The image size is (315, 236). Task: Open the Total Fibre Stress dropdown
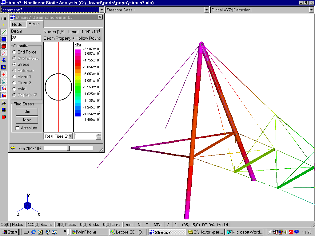[70, 136]
